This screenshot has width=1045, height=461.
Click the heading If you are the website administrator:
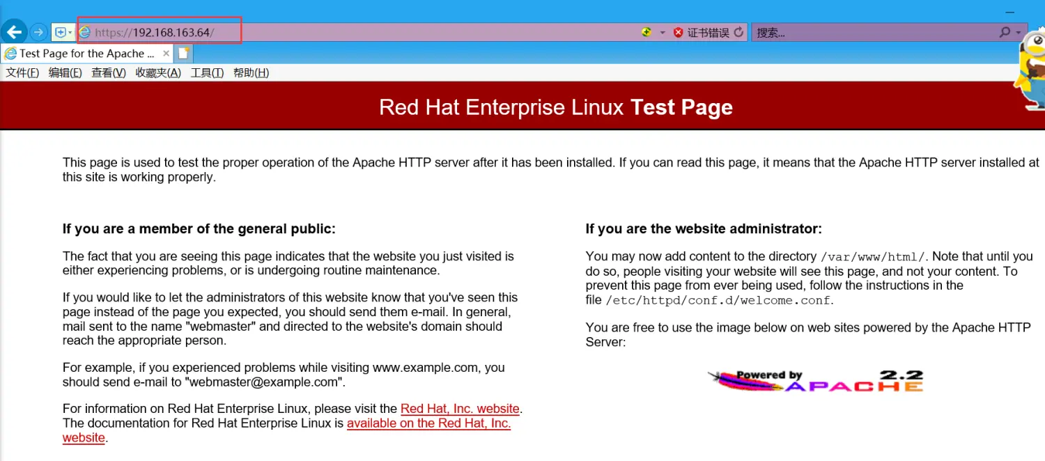(x=704, y=228)
